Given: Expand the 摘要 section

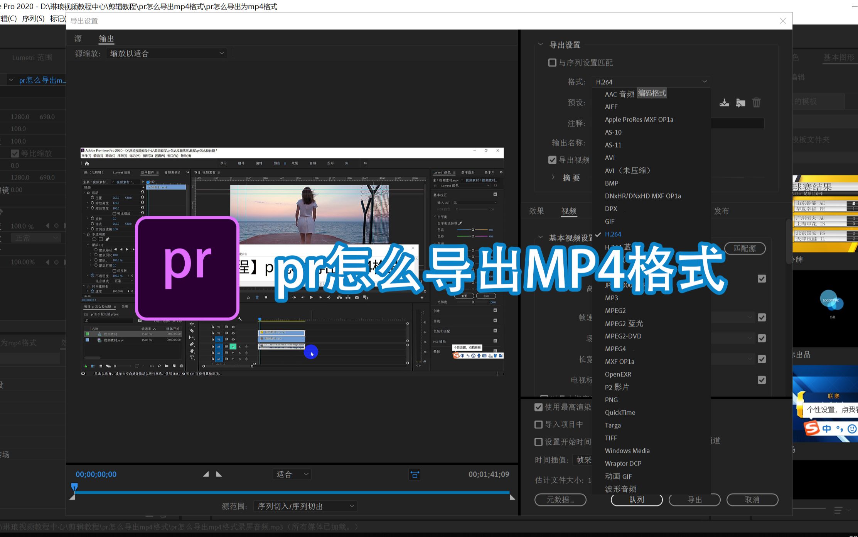Looking at the screenshot, I should tap(553, 177).
